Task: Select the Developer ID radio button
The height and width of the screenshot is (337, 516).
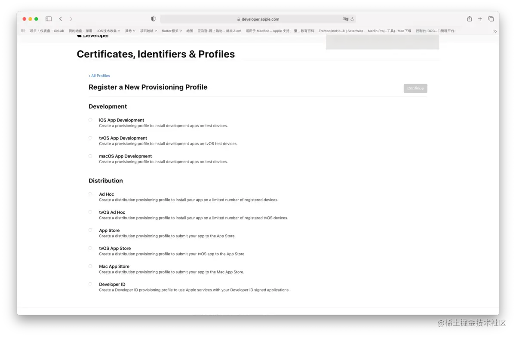Action: coord(90,284)
